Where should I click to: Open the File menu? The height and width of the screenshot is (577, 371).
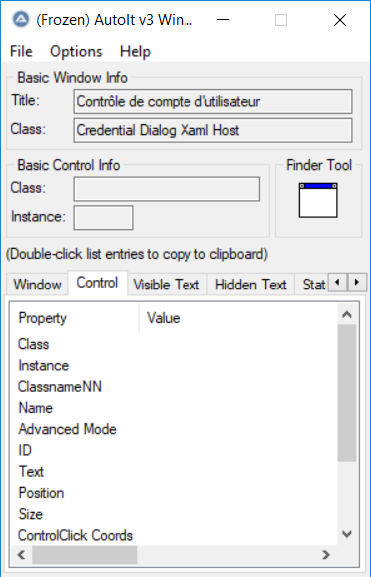(21, 51)
